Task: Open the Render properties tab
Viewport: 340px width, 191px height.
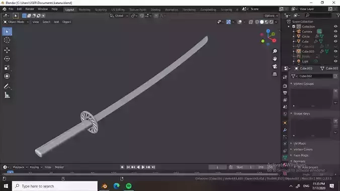Action: click(285, 86)
